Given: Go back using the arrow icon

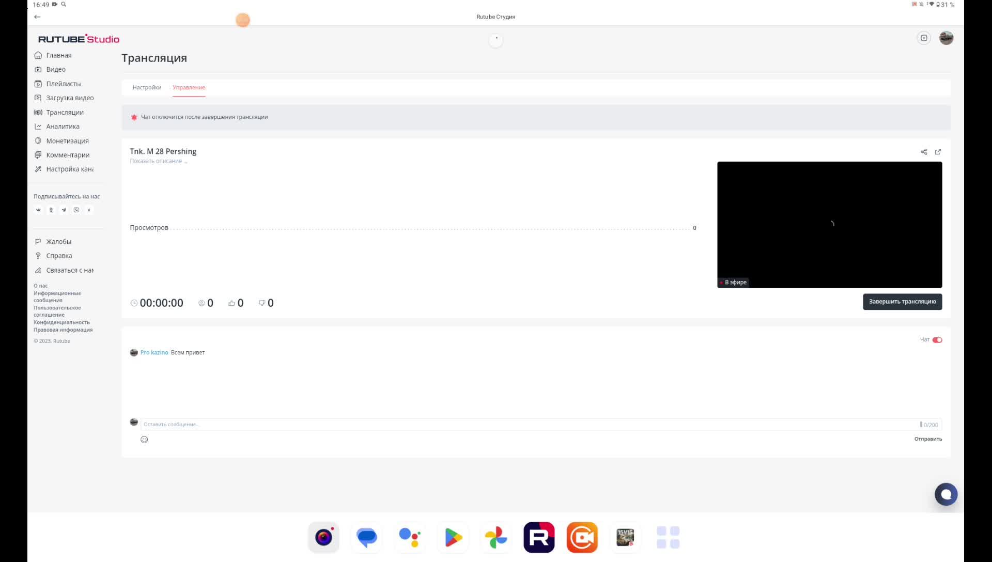Looking at the screenshot, I should point(37,17).
